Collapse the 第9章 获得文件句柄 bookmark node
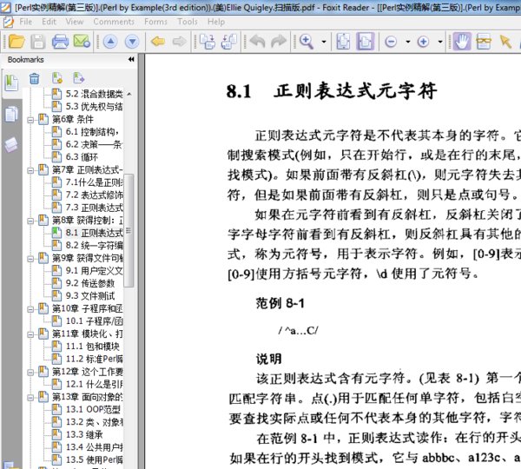The height and width of the screenshot is (469, 521). click(30, 259)
